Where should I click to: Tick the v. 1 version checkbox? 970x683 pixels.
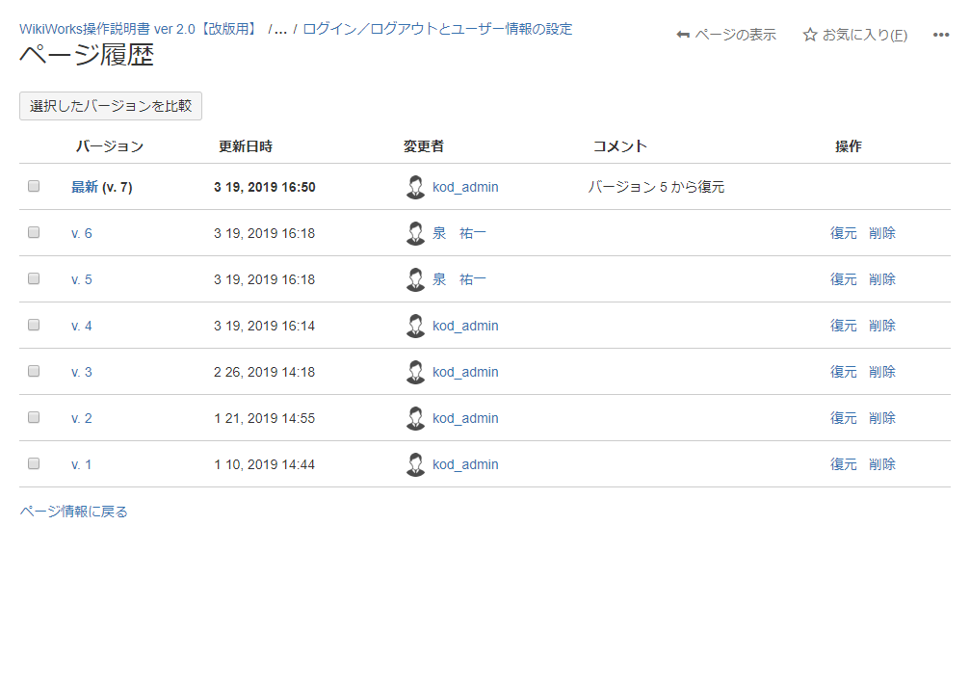click(x=34, y=464)
